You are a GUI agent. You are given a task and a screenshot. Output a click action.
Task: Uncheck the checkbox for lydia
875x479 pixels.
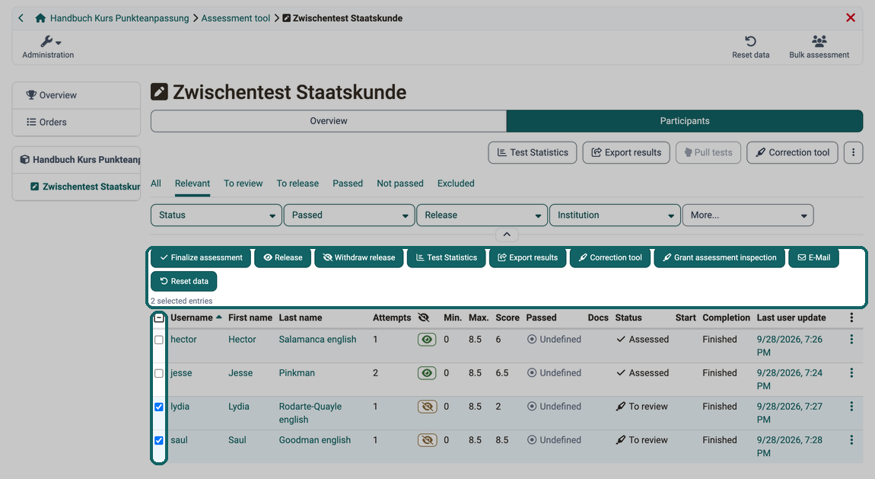pyautogui.click(x=159, y=407)
